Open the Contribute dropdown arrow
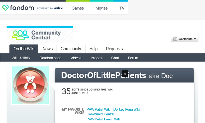This screenshot has width=205, height=123. click(195, 39)
